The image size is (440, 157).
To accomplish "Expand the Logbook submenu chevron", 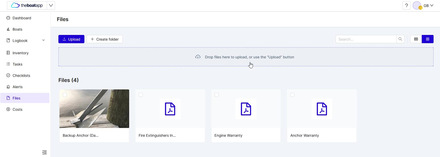I will [x=43, y=40].
